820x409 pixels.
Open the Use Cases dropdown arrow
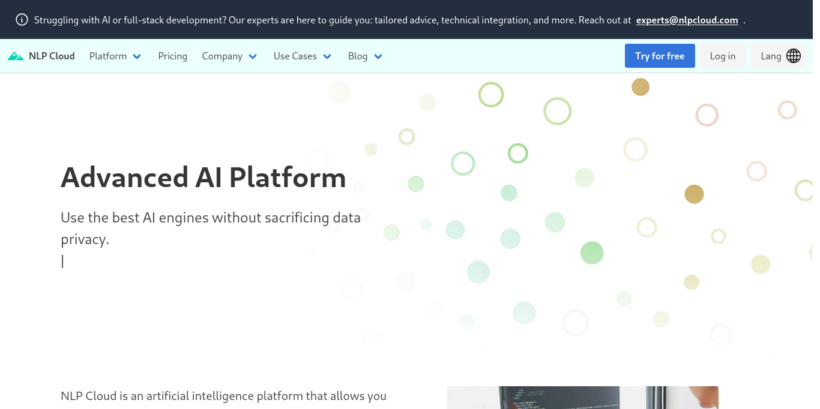tap(327, 56)
